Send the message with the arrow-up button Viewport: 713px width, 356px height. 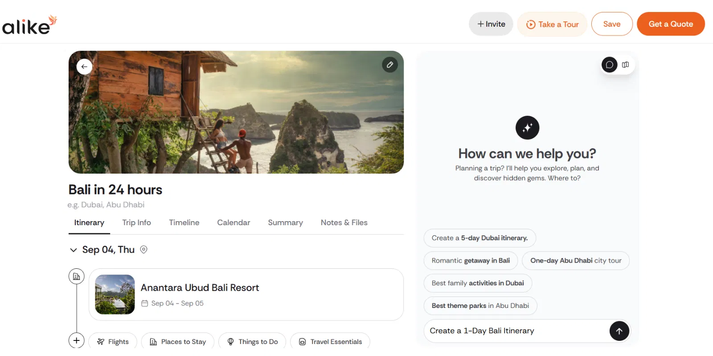coord(619,331)
